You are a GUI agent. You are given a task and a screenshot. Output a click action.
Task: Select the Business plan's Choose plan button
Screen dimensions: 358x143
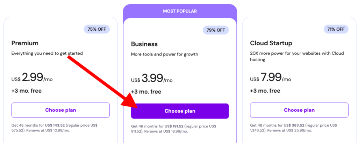point(180,111)
